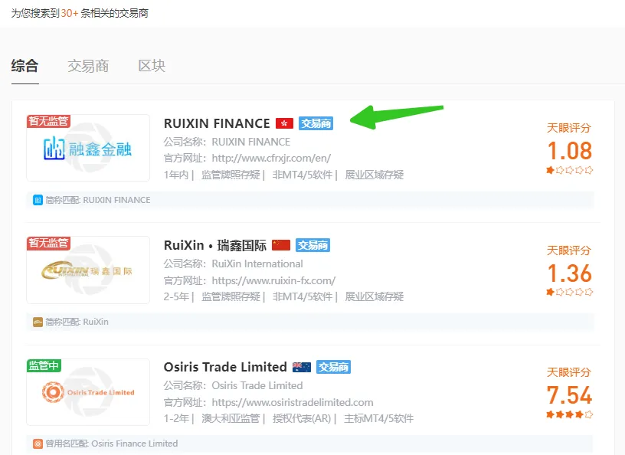Image resolution: width=625 pixels, height=455 pixels.
Task: Click 展业区域存疑 tag under RUIXIN FINANCE
Action: pos(374,175)
